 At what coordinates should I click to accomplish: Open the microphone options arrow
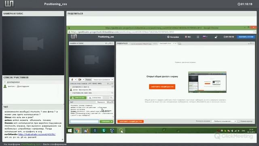(76, 79)
